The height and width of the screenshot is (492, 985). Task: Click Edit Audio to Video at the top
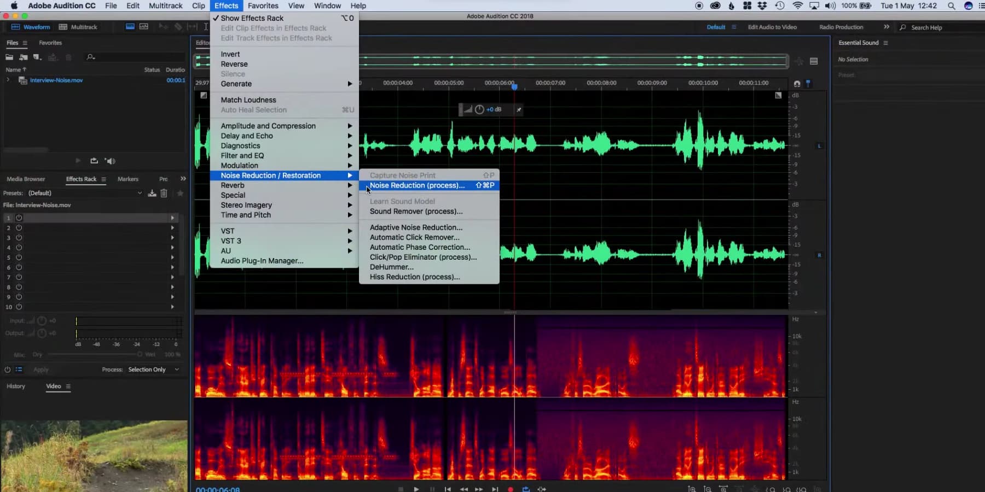(x=773, y=27)
